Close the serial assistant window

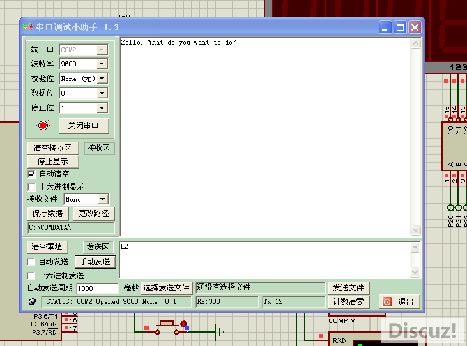click(415, 27)
